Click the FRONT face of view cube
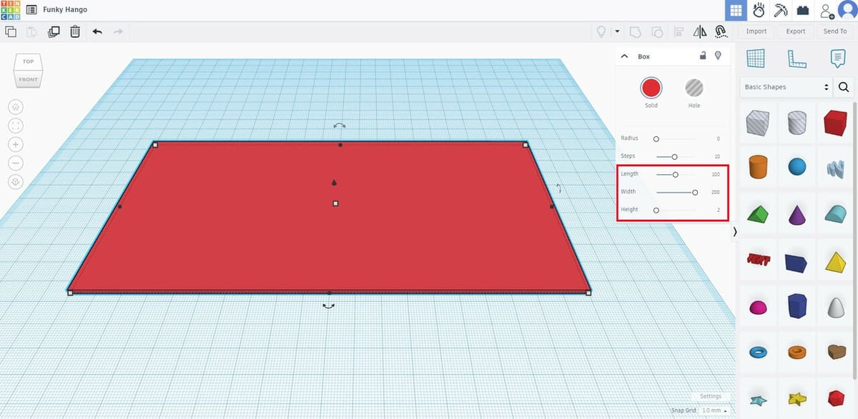The height and width of the screenshot is (419, 858). [x=28, y=79]
